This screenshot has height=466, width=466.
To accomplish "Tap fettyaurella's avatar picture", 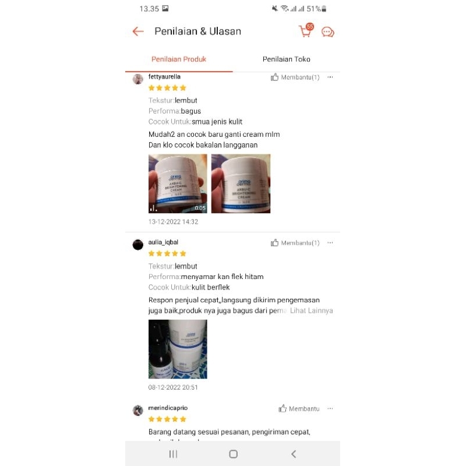I will point(138,79).
